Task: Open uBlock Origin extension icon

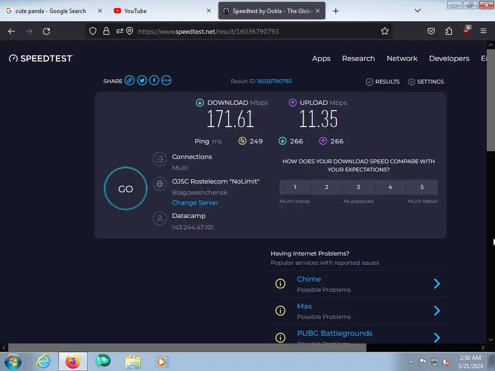Action: tap(466, 30)
